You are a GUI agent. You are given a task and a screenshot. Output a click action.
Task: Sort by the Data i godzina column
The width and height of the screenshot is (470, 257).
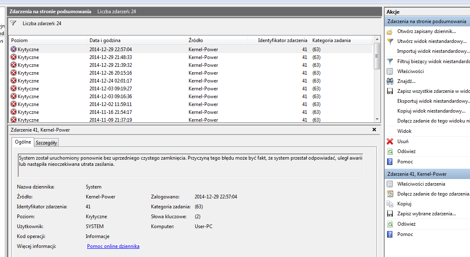137,40
